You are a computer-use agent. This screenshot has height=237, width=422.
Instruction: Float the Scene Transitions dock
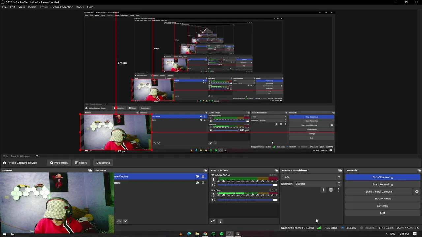[x=340, y=170]
